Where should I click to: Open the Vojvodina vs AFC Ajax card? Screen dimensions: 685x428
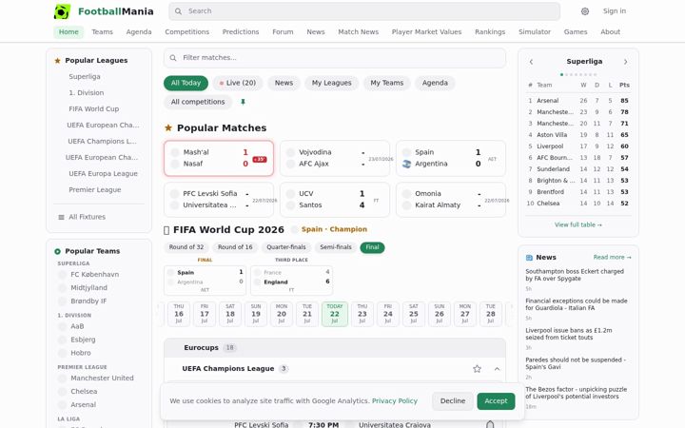click(x=335, y=158)
